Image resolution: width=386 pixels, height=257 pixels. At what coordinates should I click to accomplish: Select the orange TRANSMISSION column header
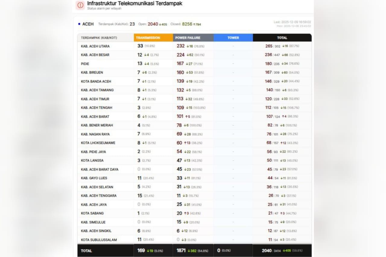[153, 38]
